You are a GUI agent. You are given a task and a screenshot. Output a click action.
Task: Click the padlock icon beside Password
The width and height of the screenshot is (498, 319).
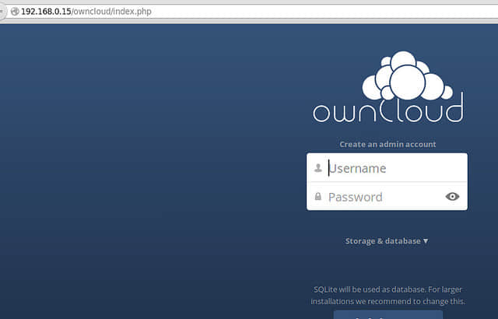(318, 197)
